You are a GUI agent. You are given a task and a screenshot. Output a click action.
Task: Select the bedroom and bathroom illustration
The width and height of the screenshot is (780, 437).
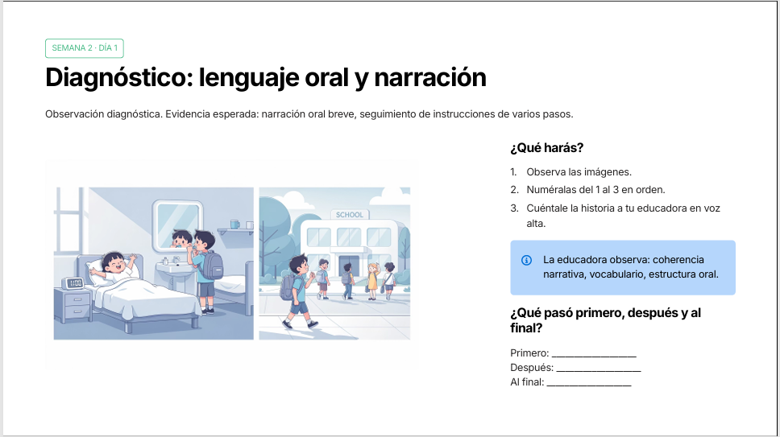point(154,263)
